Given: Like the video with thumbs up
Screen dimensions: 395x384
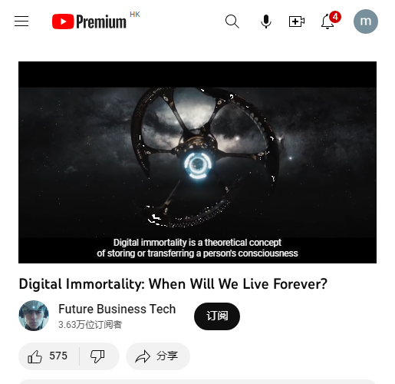Looking at the screenshot, I should tap(35, 356).
